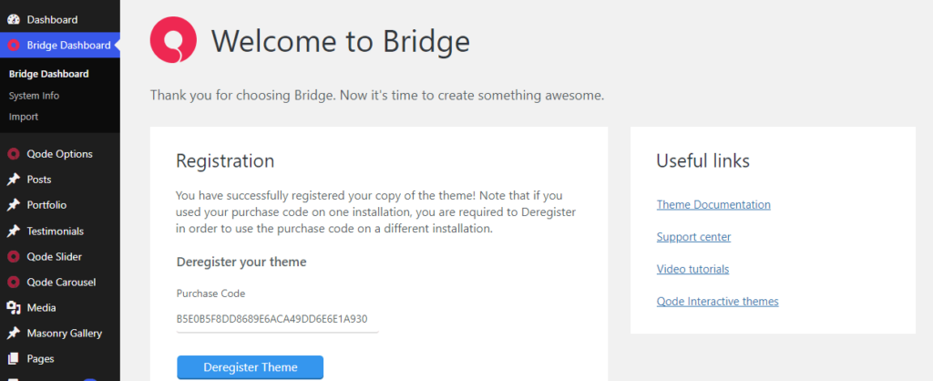Click the Dashboard gauge icon
This screenshot has width=933, height=381.
pos(13,20)
